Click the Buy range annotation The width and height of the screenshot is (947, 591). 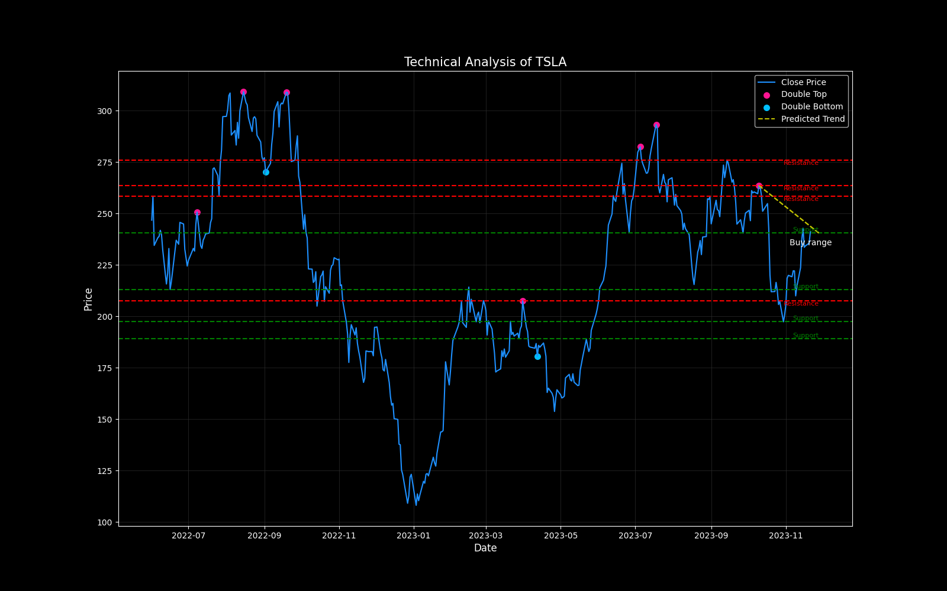(x=810, y=243)
